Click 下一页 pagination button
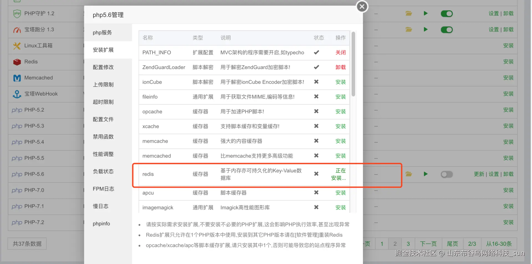The image size is (532, 264). [x=428, y=244]
